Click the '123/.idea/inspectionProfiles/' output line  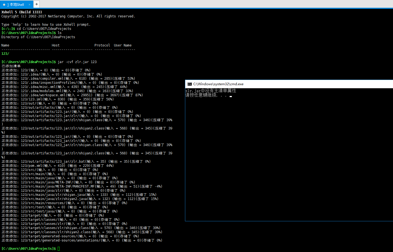click(70, 83)
